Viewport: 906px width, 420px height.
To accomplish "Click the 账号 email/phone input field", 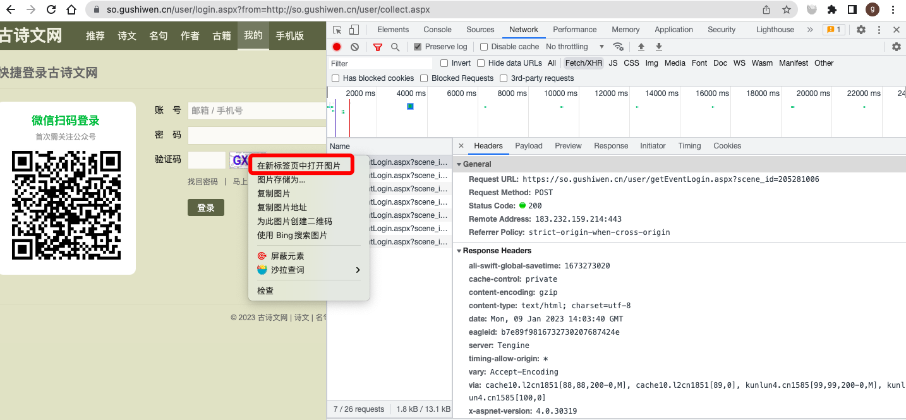I will (x=257, y=111).
